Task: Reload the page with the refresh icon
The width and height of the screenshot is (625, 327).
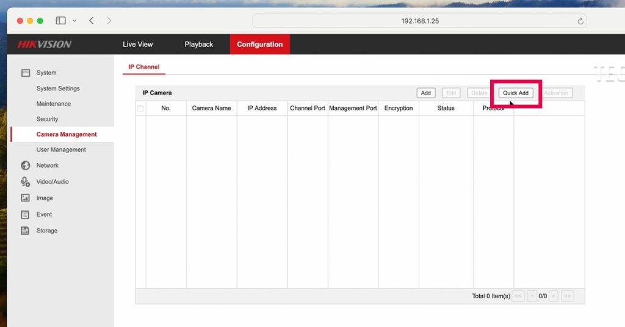Action: [x=580, y=21]
